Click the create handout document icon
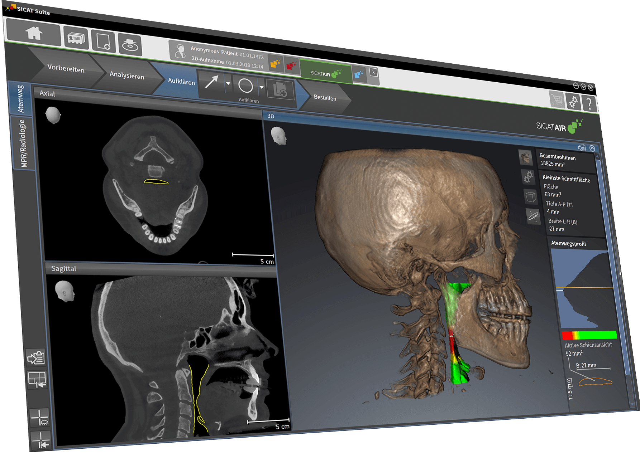Screen dimensions: 640x453 (280, 90)
